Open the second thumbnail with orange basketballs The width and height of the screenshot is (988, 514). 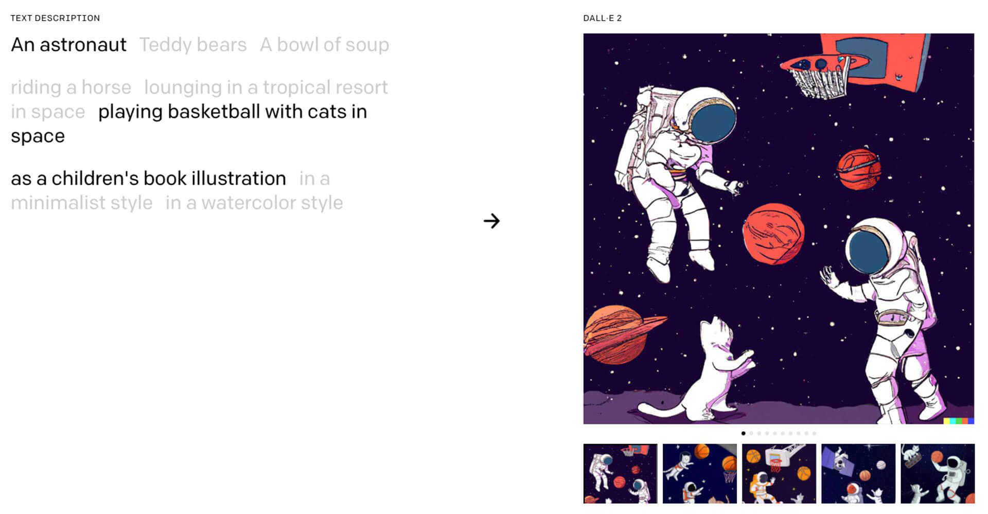coord(699,473)
